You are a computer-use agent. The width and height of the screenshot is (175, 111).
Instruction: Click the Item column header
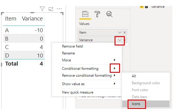pyautogui.click(x=11, y=19)
